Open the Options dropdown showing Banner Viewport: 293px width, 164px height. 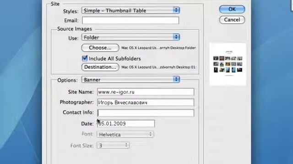(x=130, y=80)
